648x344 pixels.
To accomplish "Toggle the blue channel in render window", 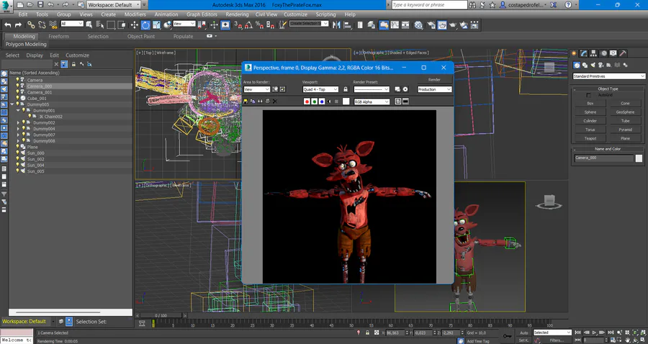I will pyautogui.click(x=321, y=101).
